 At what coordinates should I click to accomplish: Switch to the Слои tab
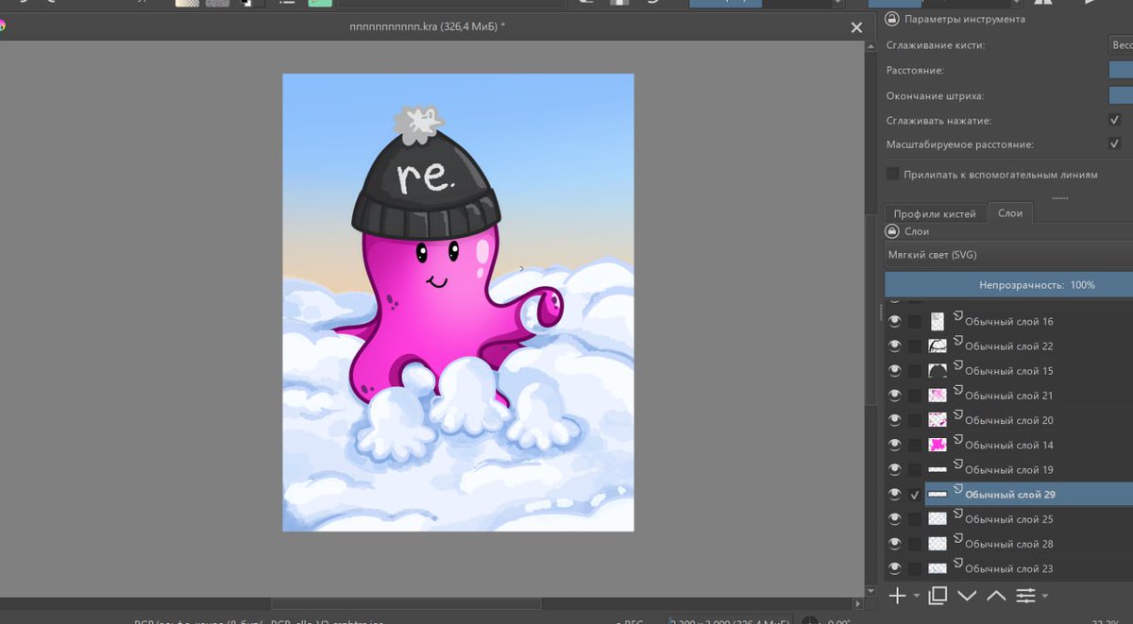pos(1010,212)
